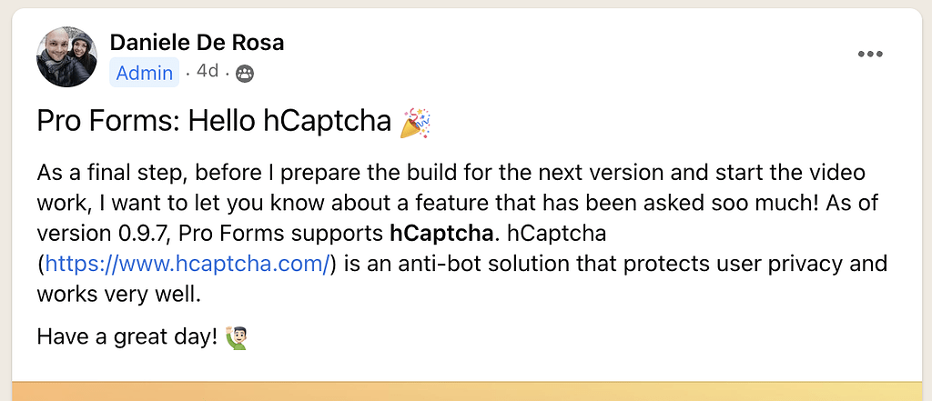Viewport: 932px width, 401px height.
Task: Visit the https://www.hcaptcha.com/ link
Action: pyautogui.click(x=187, y=265)
